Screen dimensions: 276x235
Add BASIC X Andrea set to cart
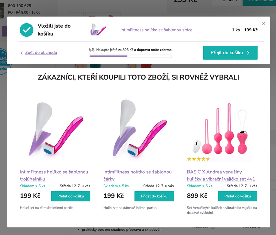pos(238,196)
